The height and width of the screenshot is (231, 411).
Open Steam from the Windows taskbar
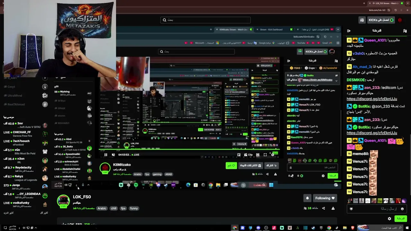click(x=313, y=228)
